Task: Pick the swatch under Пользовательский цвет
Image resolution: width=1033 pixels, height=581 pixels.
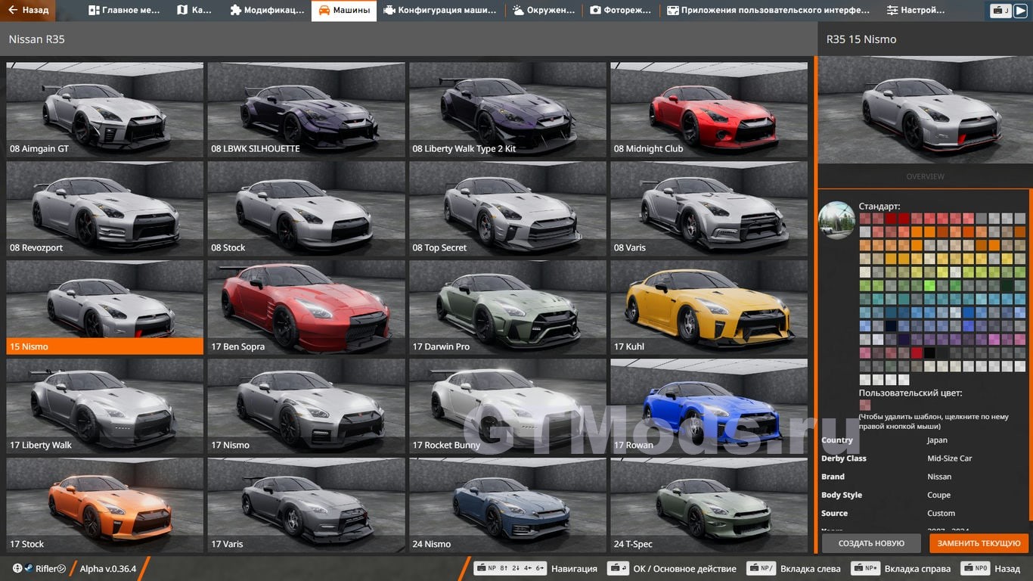Action: (x=865, y=405)
